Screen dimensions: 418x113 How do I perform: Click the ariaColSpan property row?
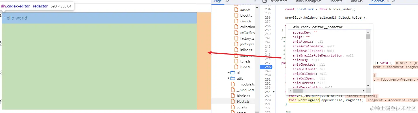coord(309,78)
